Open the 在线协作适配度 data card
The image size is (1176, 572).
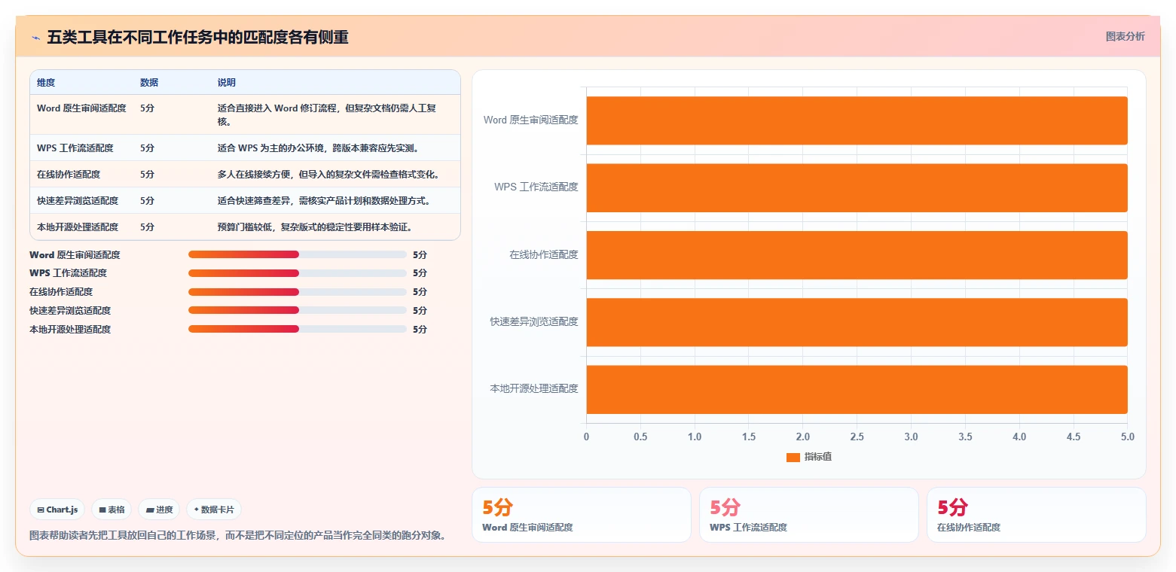pos(1037,515)
